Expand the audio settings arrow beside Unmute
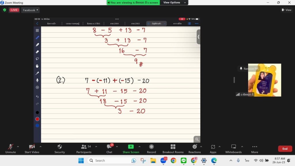 (18, 146)
